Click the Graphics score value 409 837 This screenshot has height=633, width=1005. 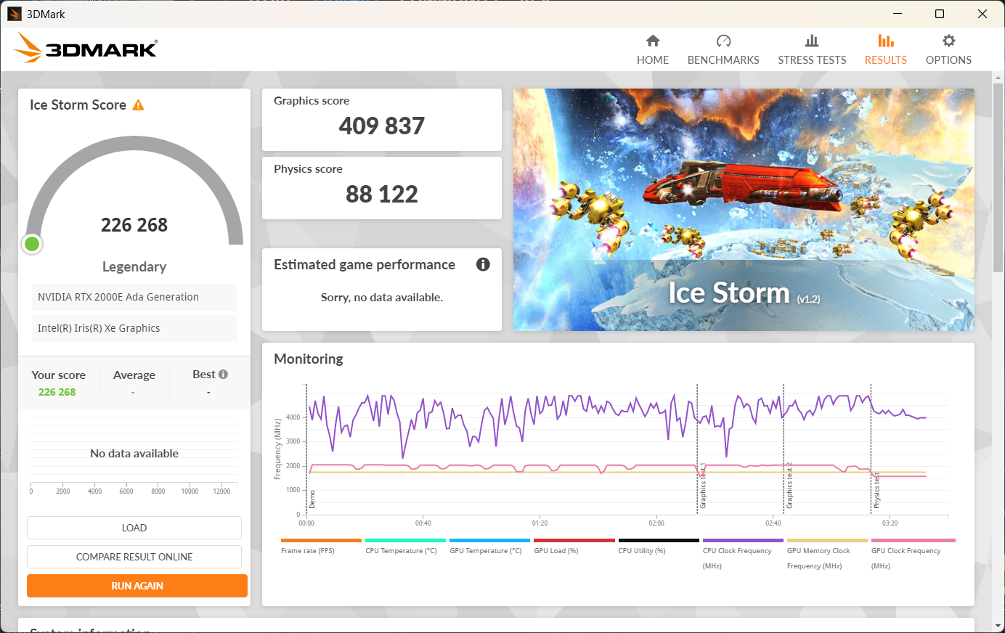pyautogui.click(x=382, y=126)
